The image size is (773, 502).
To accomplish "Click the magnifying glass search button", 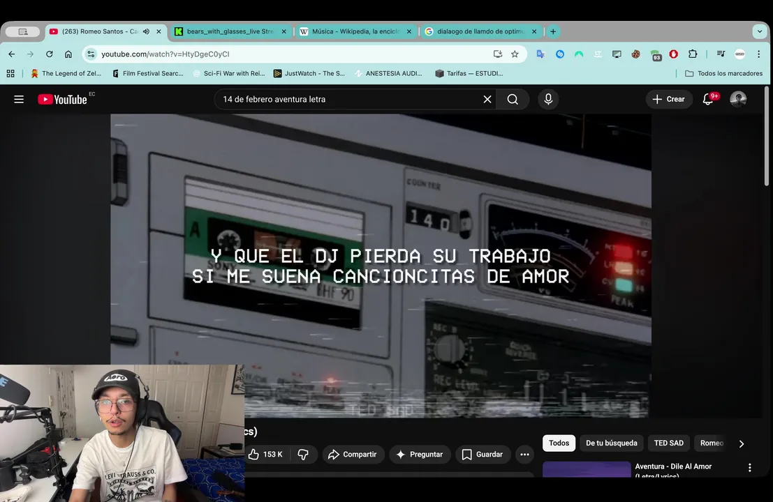I will [x=513, y=100].
